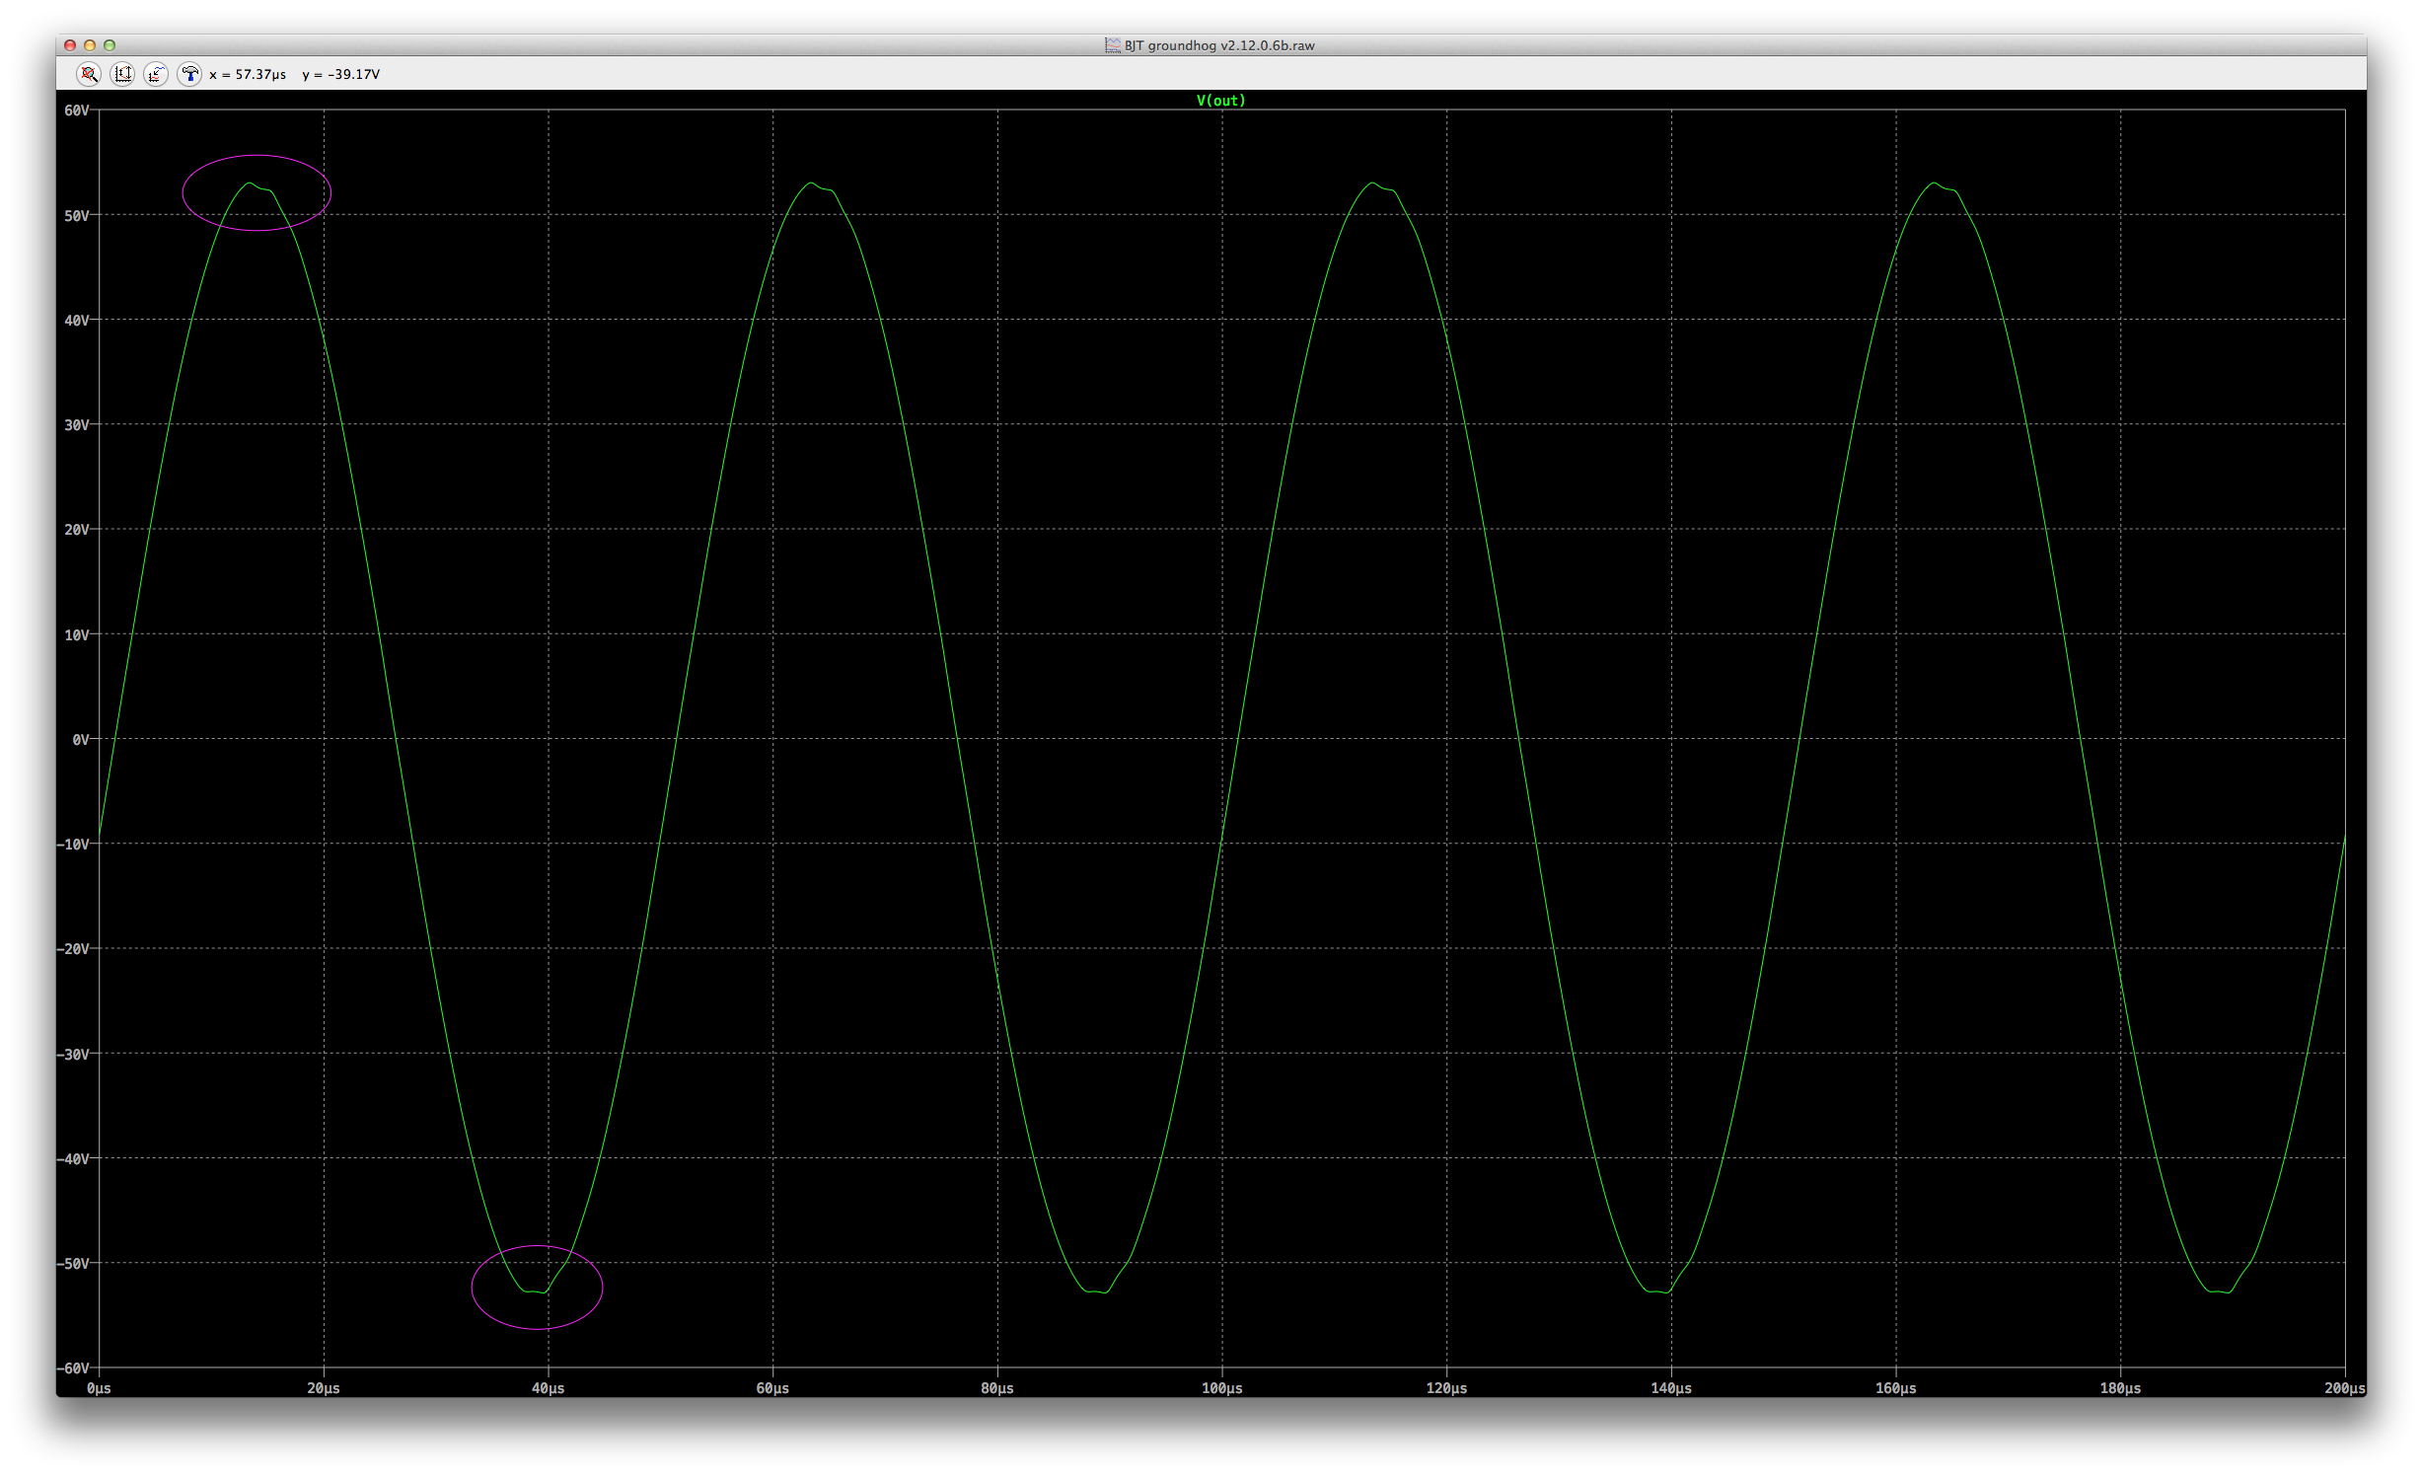2423x1475 pixels.
Task: Click the x = 57.37µs cursor readout
Action: click(x=248, y=74)
